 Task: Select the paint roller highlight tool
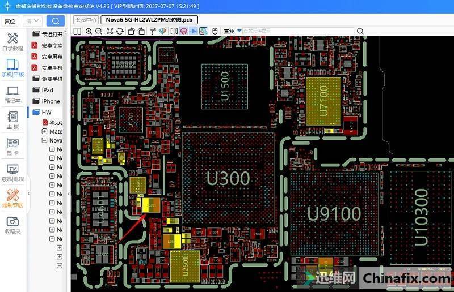tap(153, 31)
